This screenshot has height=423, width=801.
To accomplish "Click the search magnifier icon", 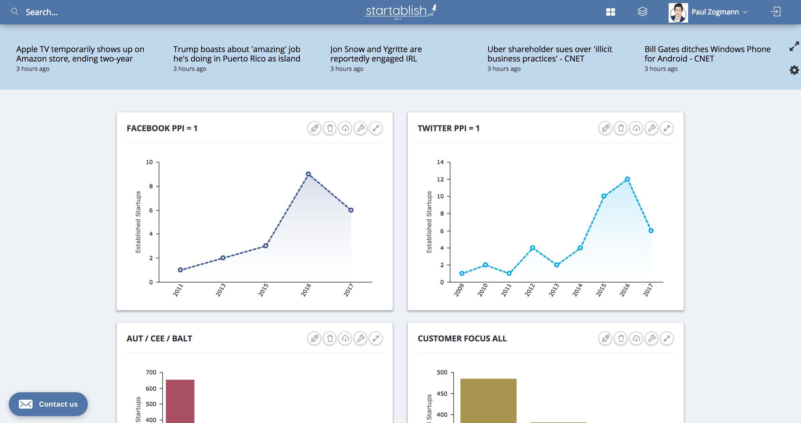I will pyautogui.click(x=15, y=11).
